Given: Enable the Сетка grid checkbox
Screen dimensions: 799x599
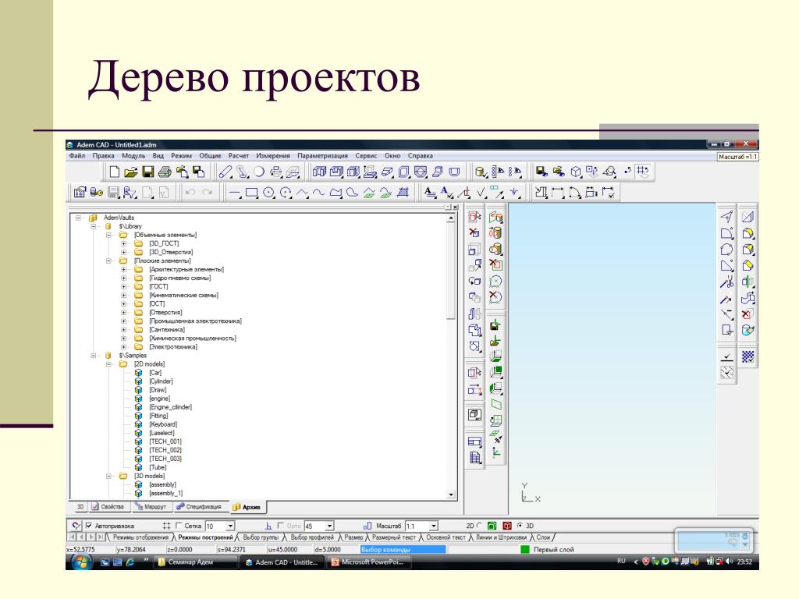Looking at the screenshot, I should pos(179,526).
